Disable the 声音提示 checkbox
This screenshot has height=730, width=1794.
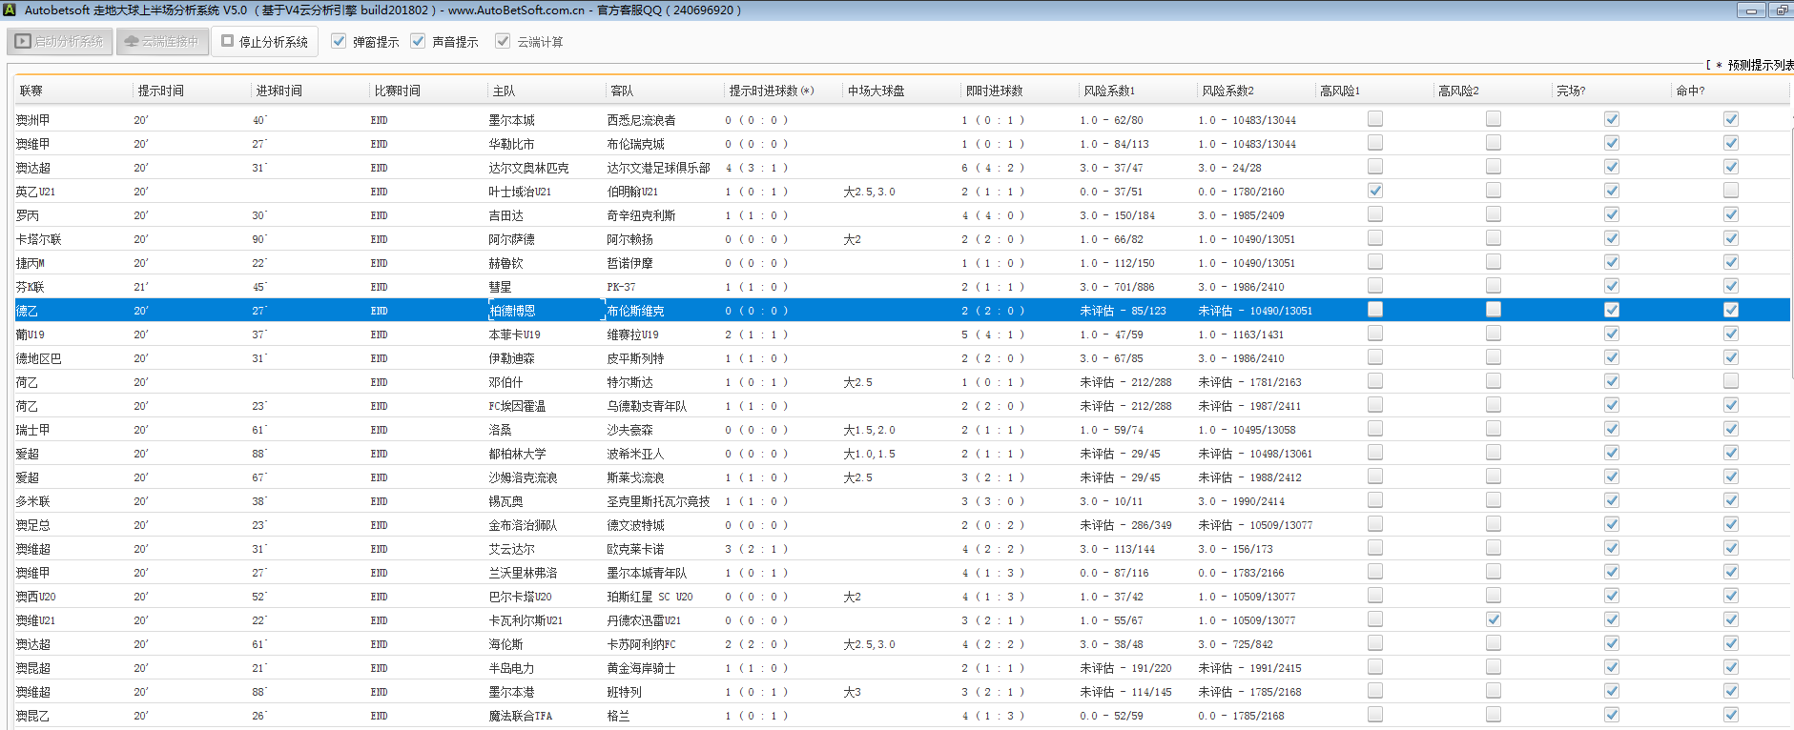pyautogui.click(x=418, y=41)
